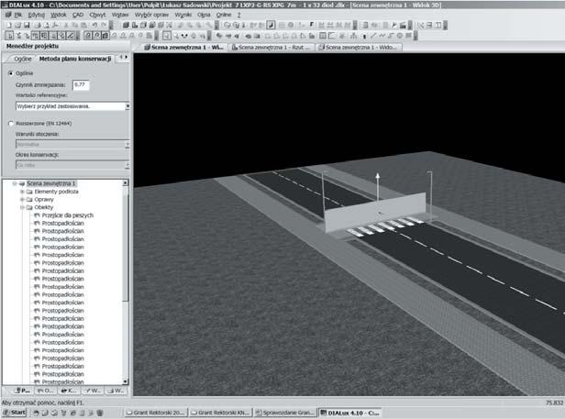Click the 3D view cube icon
This screenshot has width=565, height=419.
(126, 26)
